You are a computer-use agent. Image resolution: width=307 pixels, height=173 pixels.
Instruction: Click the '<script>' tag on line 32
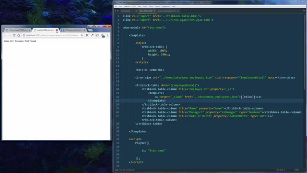click(135, 139)
